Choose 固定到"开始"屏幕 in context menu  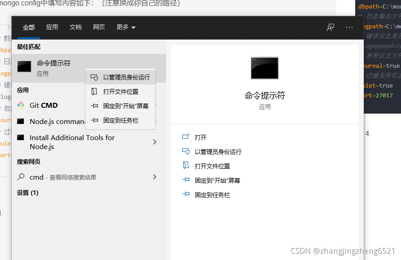120,106
